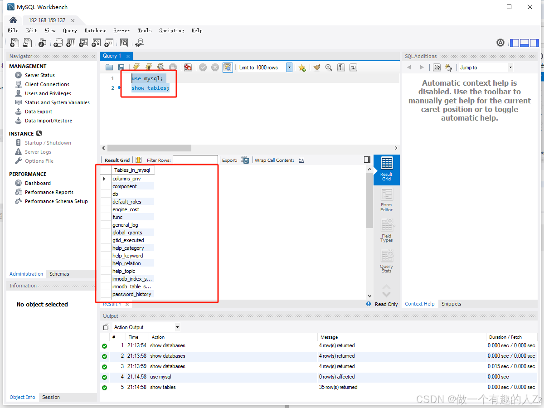Toggle the right sidebar panel visibility

pyautogui.click(x=534, y=43)
